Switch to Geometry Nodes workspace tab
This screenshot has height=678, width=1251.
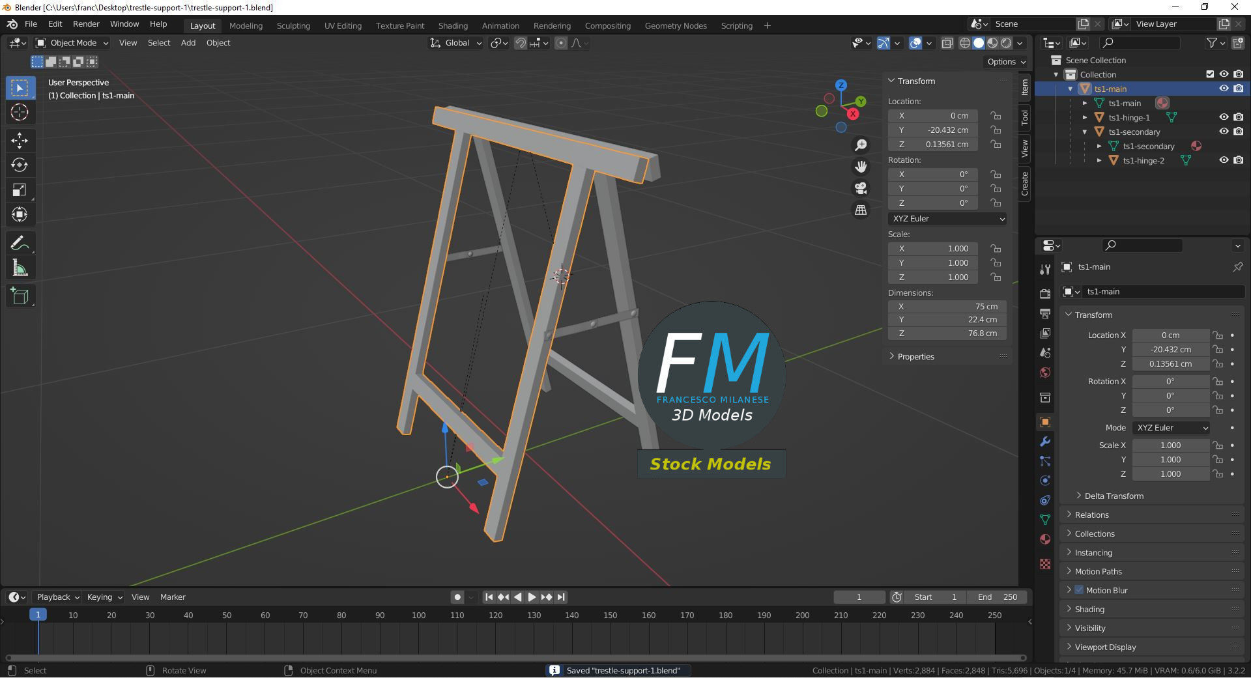[x=676, y=26]
